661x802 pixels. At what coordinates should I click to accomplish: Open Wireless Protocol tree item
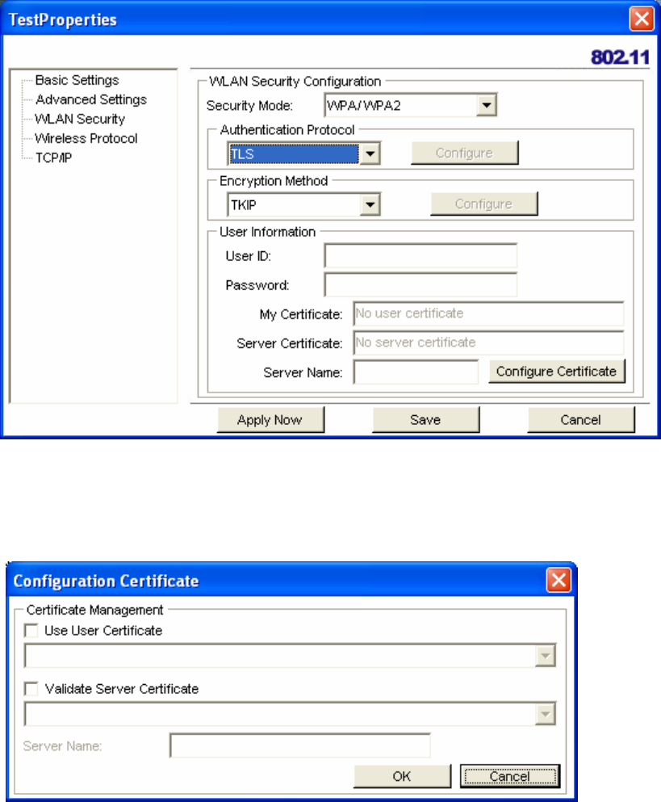click(86, 139)
